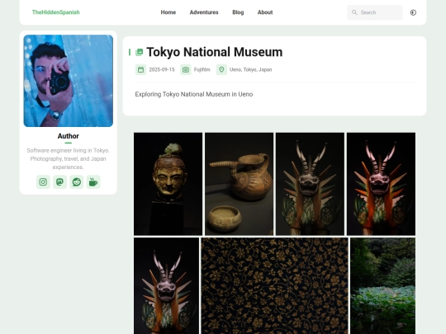Click the Tokyo National Museum heading
The height and width of the screenshot is (334, 446).
pos(215,52)
